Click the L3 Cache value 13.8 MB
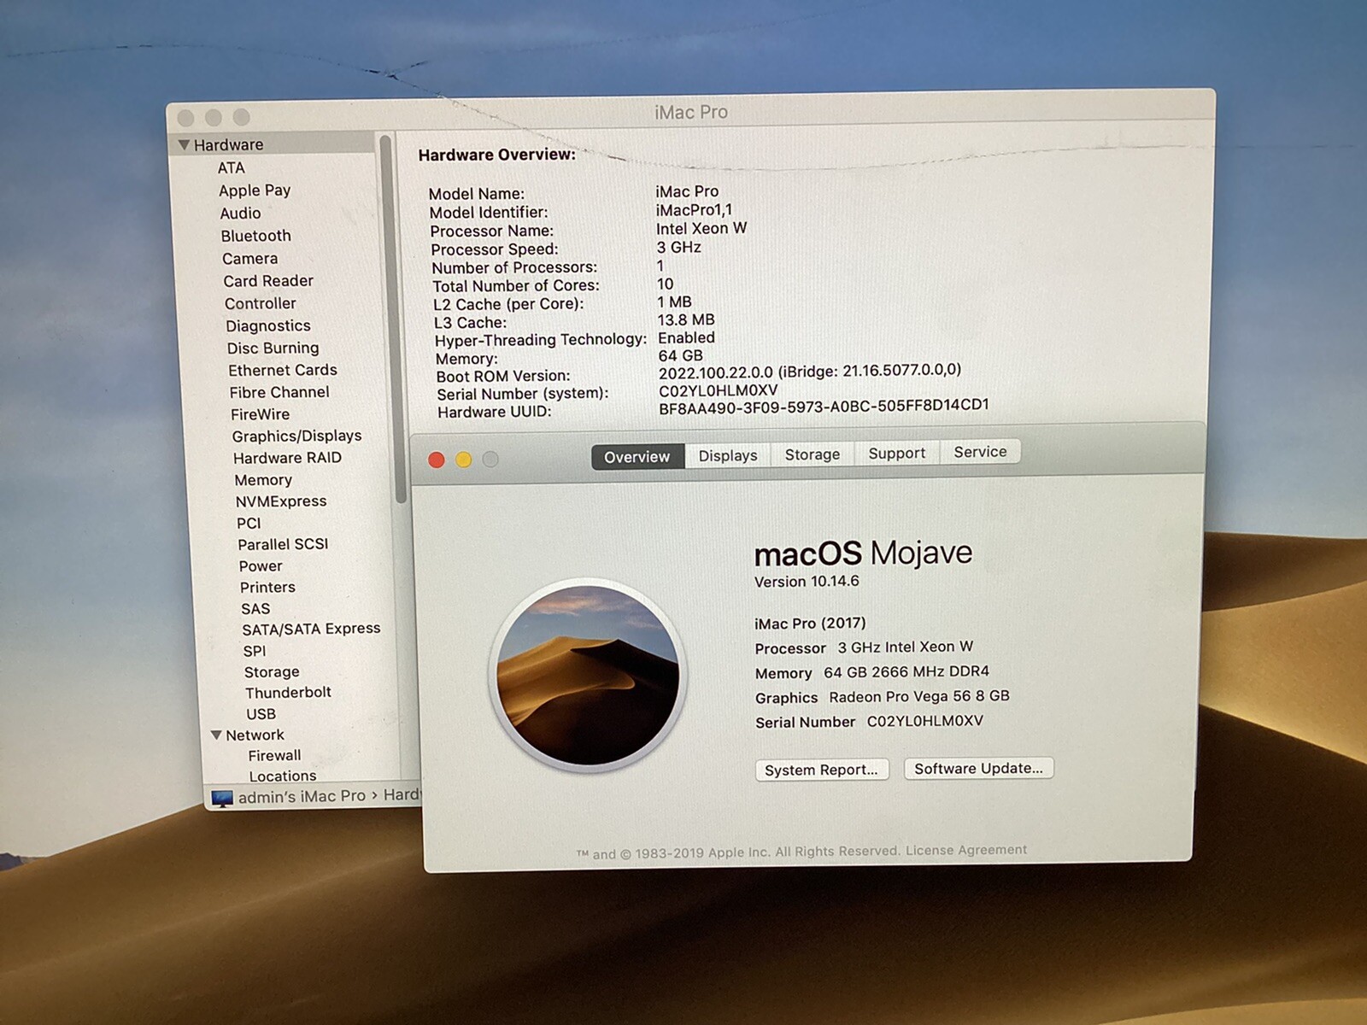 point(686,320)
